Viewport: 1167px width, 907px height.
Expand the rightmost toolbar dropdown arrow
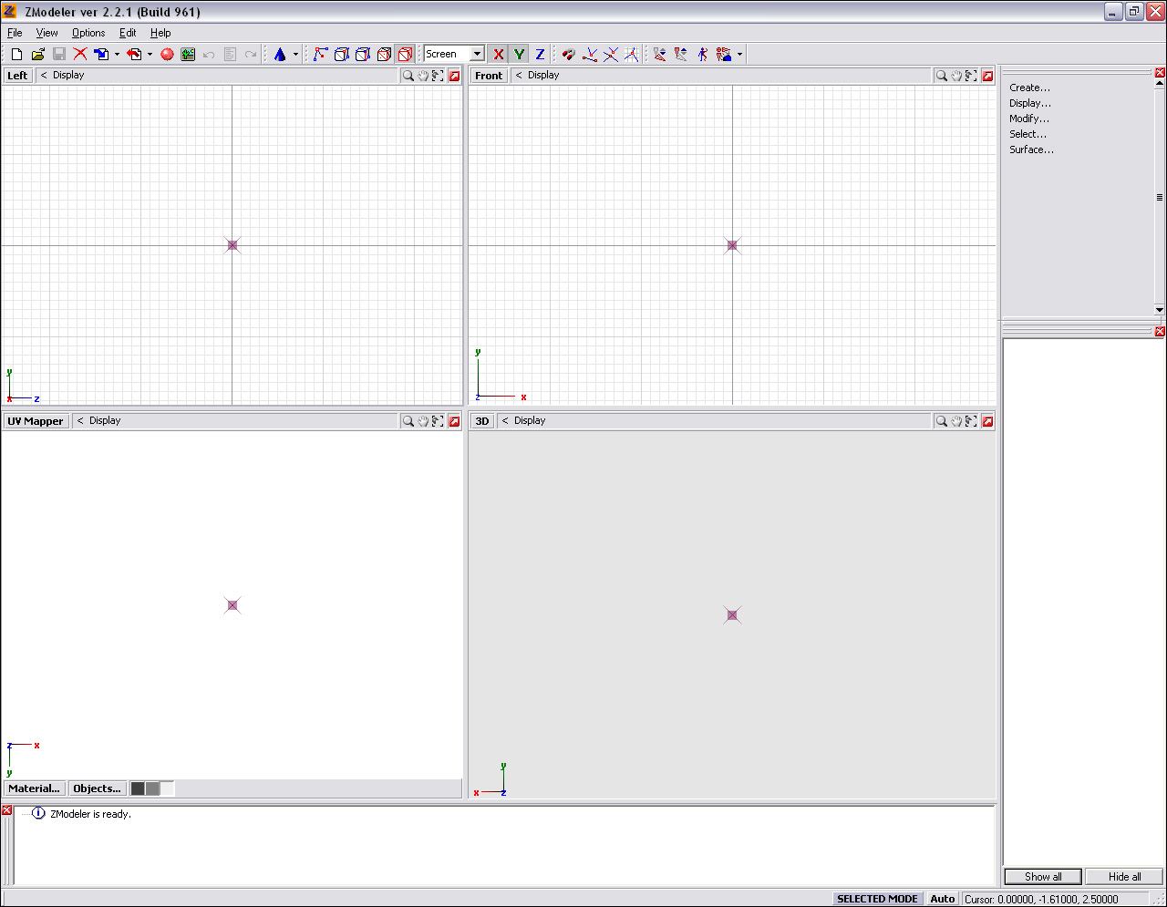tap(739, 54)
